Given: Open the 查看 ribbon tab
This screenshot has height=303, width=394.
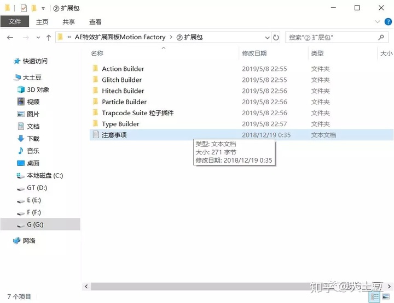Looking at the screenshot, I should pyautogui.click(x=95, y=22).
